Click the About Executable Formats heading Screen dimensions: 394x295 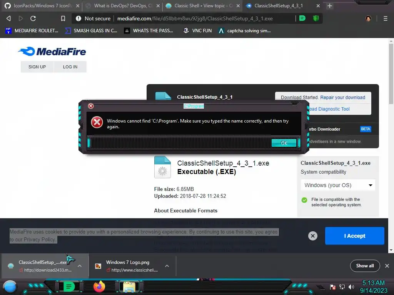click(186, 211)
